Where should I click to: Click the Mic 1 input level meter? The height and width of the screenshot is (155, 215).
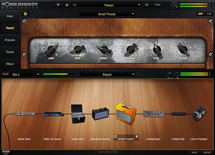pos(59,74)
